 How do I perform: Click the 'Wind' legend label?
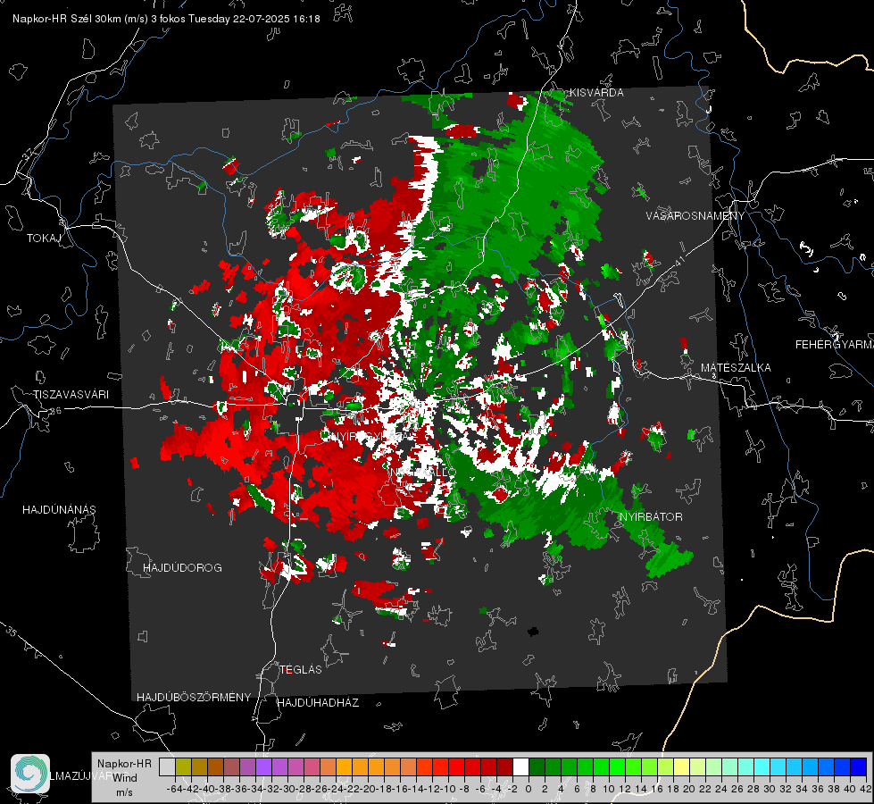pyautogui.click(x=125, y=778)
